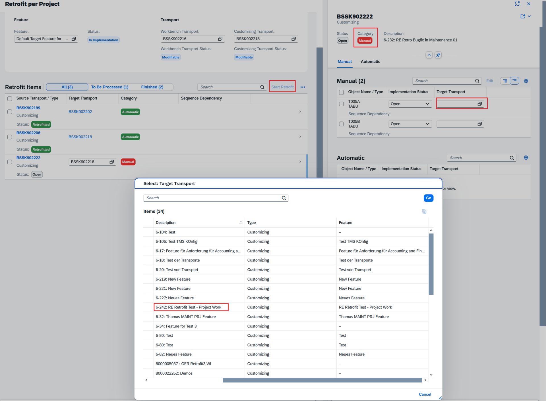546x401 pixels.
Task: Click the dialog's horizontal scrollbar
Action: coord(322,380)
